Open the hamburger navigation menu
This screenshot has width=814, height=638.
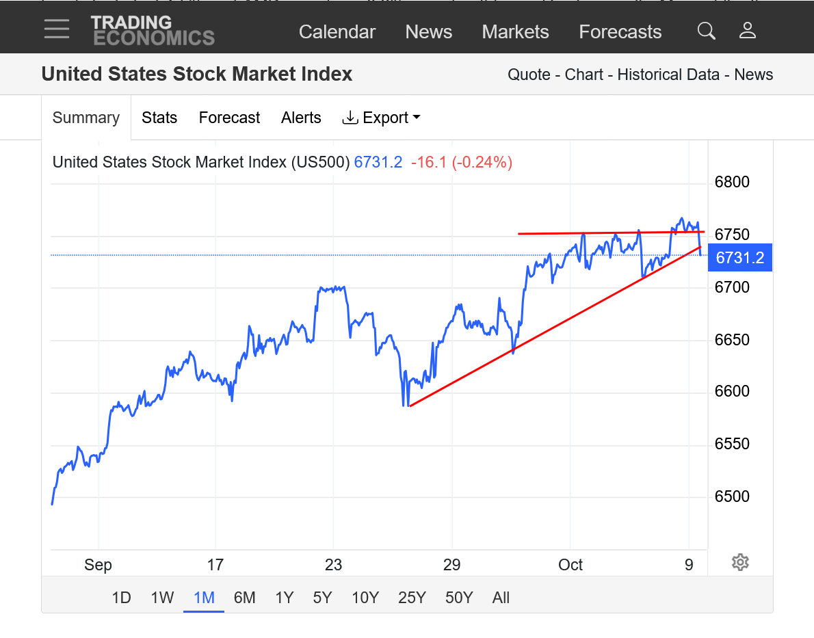click(56, 29)
